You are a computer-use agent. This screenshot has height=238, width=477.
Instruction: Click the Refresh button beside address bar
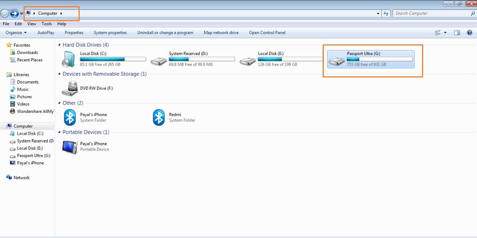tap(386, 13)
